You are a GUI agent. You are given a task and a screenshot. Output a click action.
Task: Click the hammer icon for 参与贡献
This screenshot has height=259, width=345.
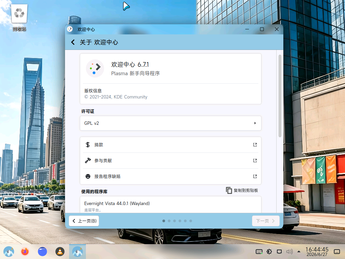point(88,161)
